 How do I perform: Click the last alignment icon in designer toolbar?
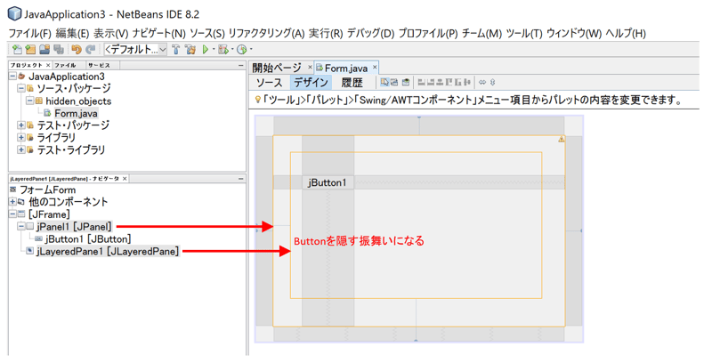click(x=467, y=82)
